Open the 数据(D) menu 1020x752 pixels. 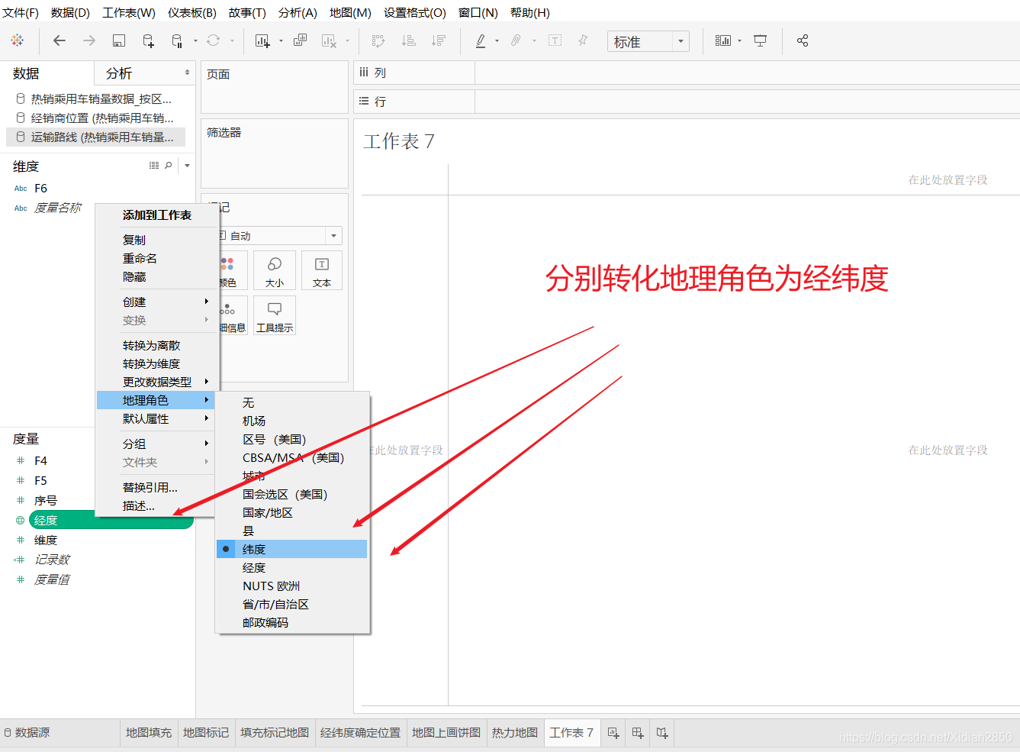pos(70,12)
